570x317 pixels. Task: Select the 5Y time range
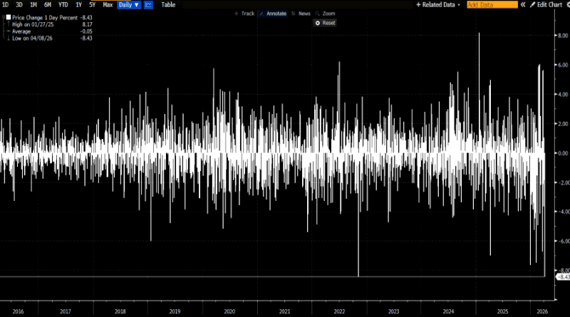click(x=92, y=5)
